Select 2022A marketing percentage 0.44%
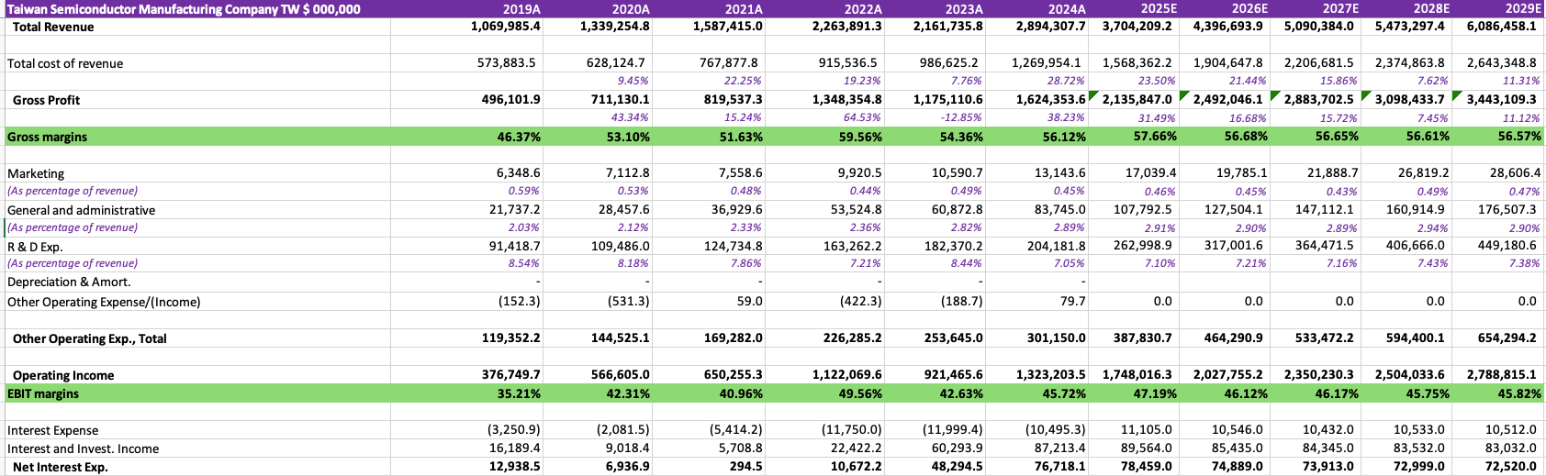The width and height of the screenshot is (1546, 476). (x=867, y=191)
